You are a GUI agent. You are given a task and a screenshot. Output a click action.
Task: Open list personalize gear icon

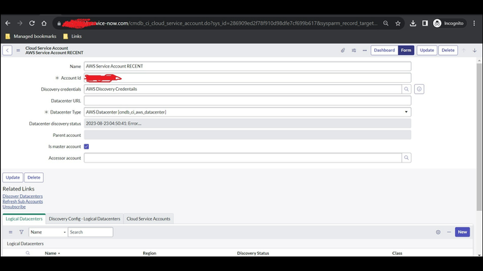(x=438, y=232)
